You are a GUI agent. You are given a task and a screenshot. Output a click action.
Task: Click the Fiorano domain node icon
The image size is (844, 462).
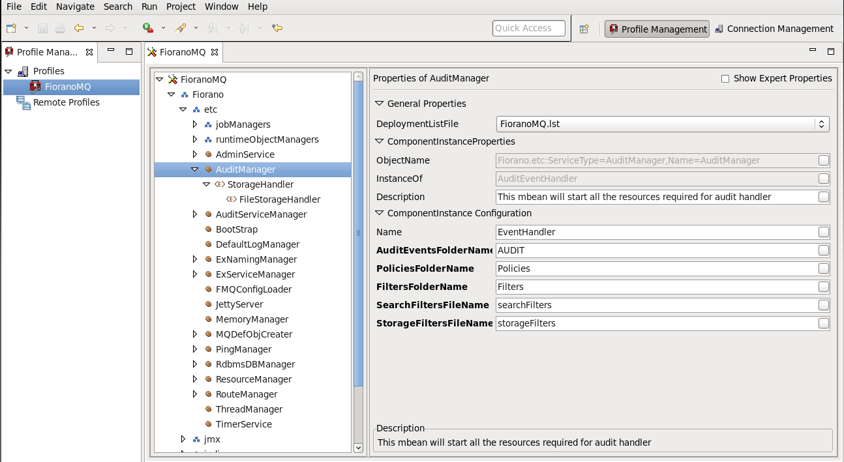185,94
